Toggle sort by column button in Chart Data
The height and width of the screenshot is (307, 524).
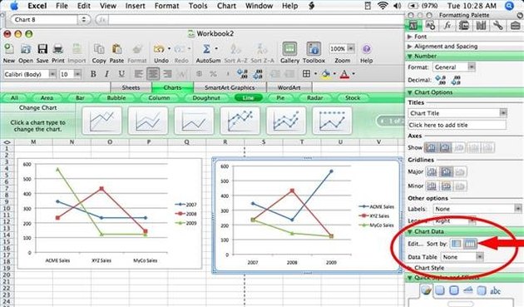[470, 244]
